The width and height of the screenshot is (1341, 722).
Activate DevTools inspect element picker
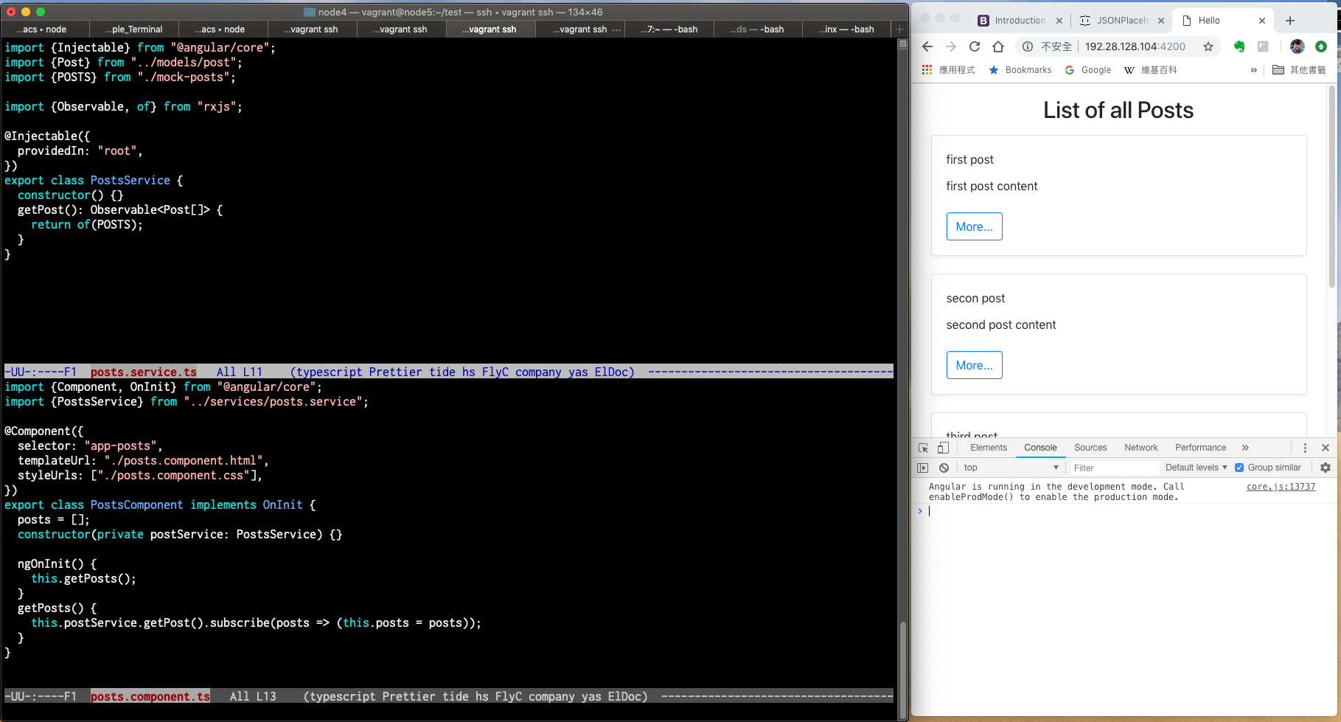(923, 448)
